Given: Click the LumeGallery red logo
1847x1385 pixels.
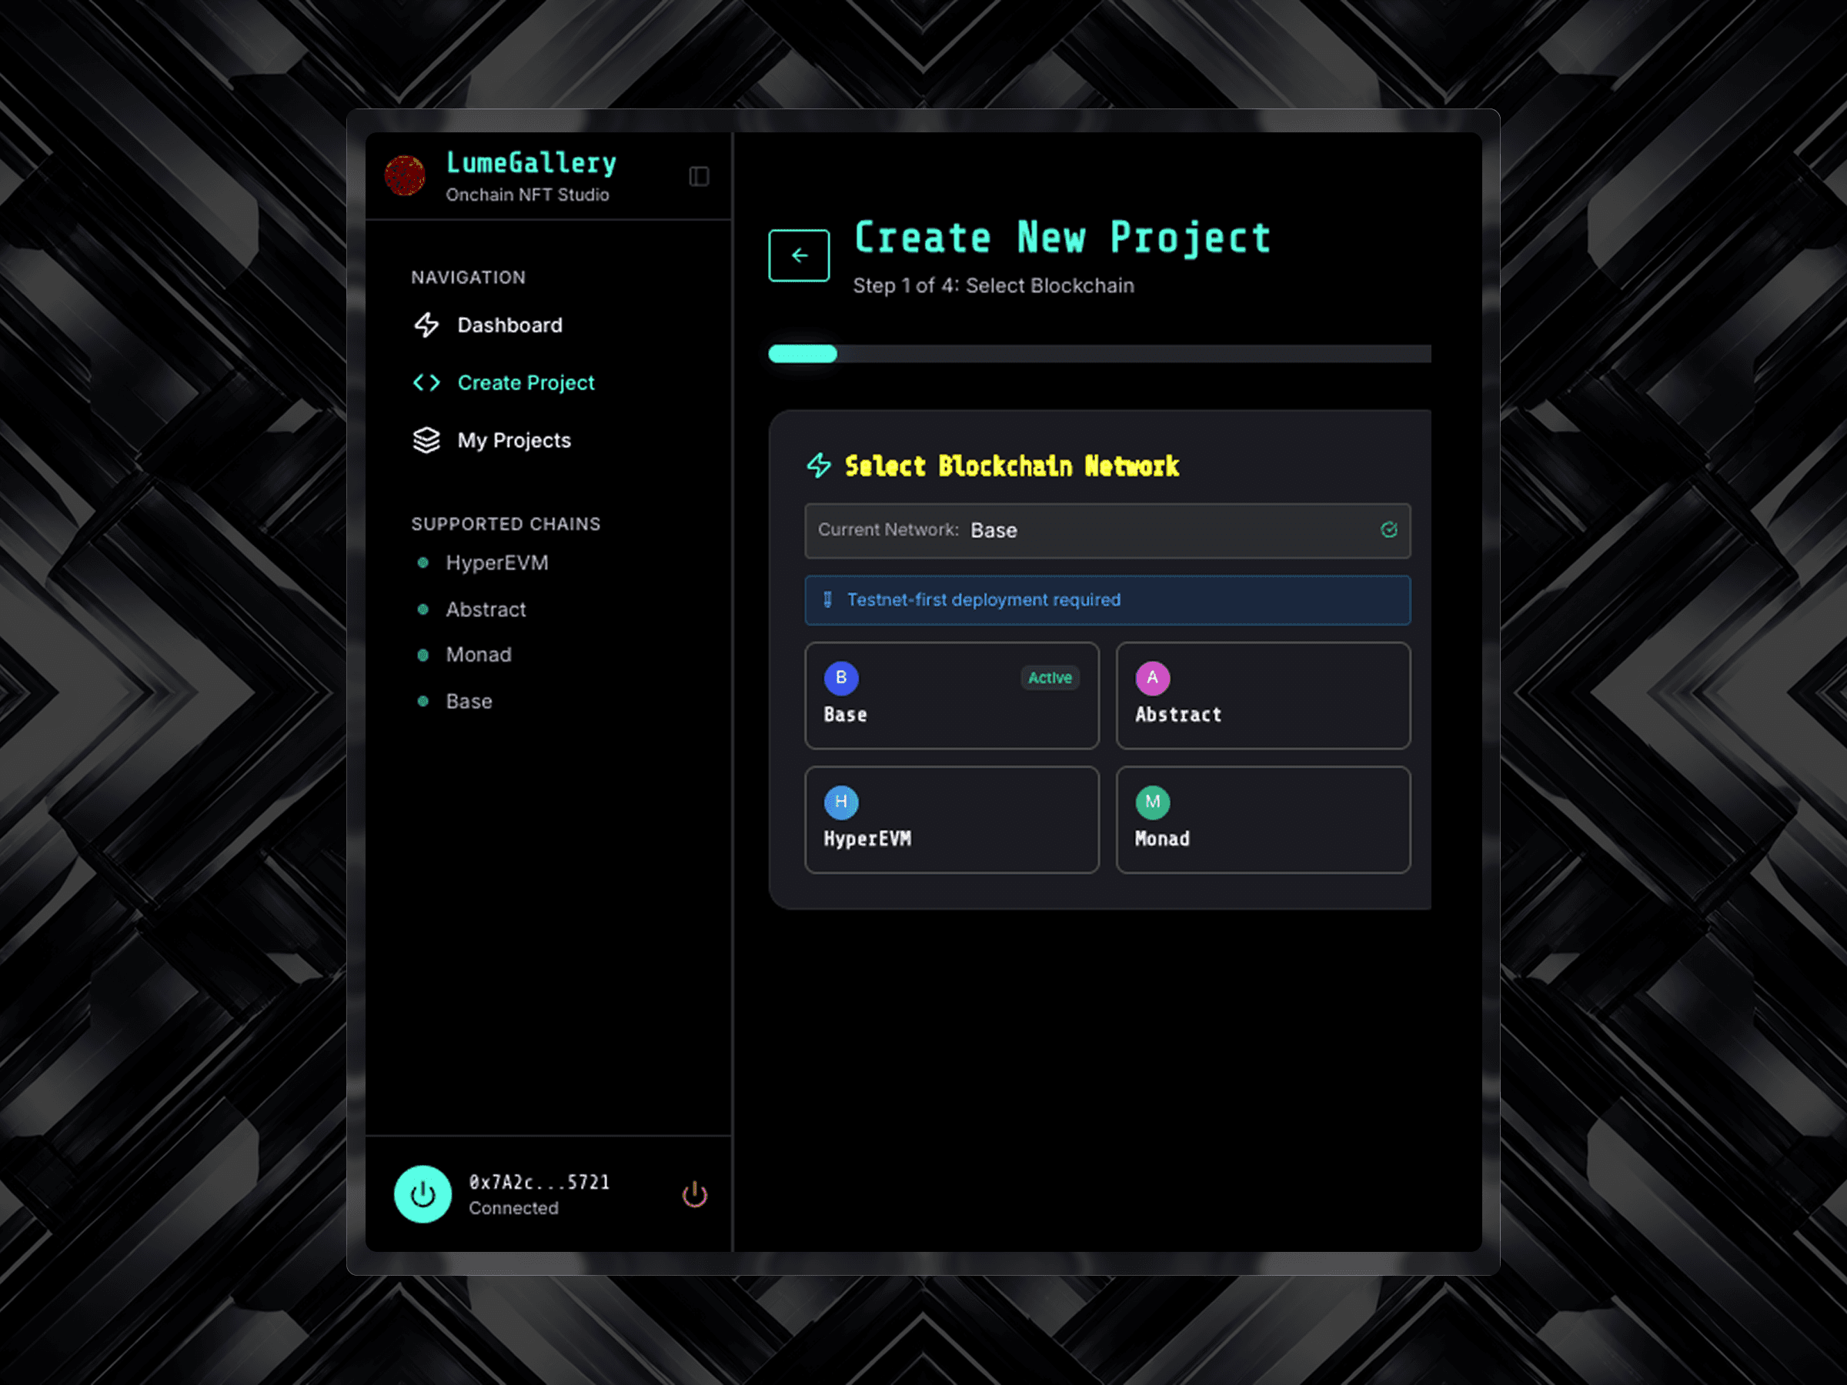Looking at the screenshot, I should pyautogui.click(x=405, y=175).
